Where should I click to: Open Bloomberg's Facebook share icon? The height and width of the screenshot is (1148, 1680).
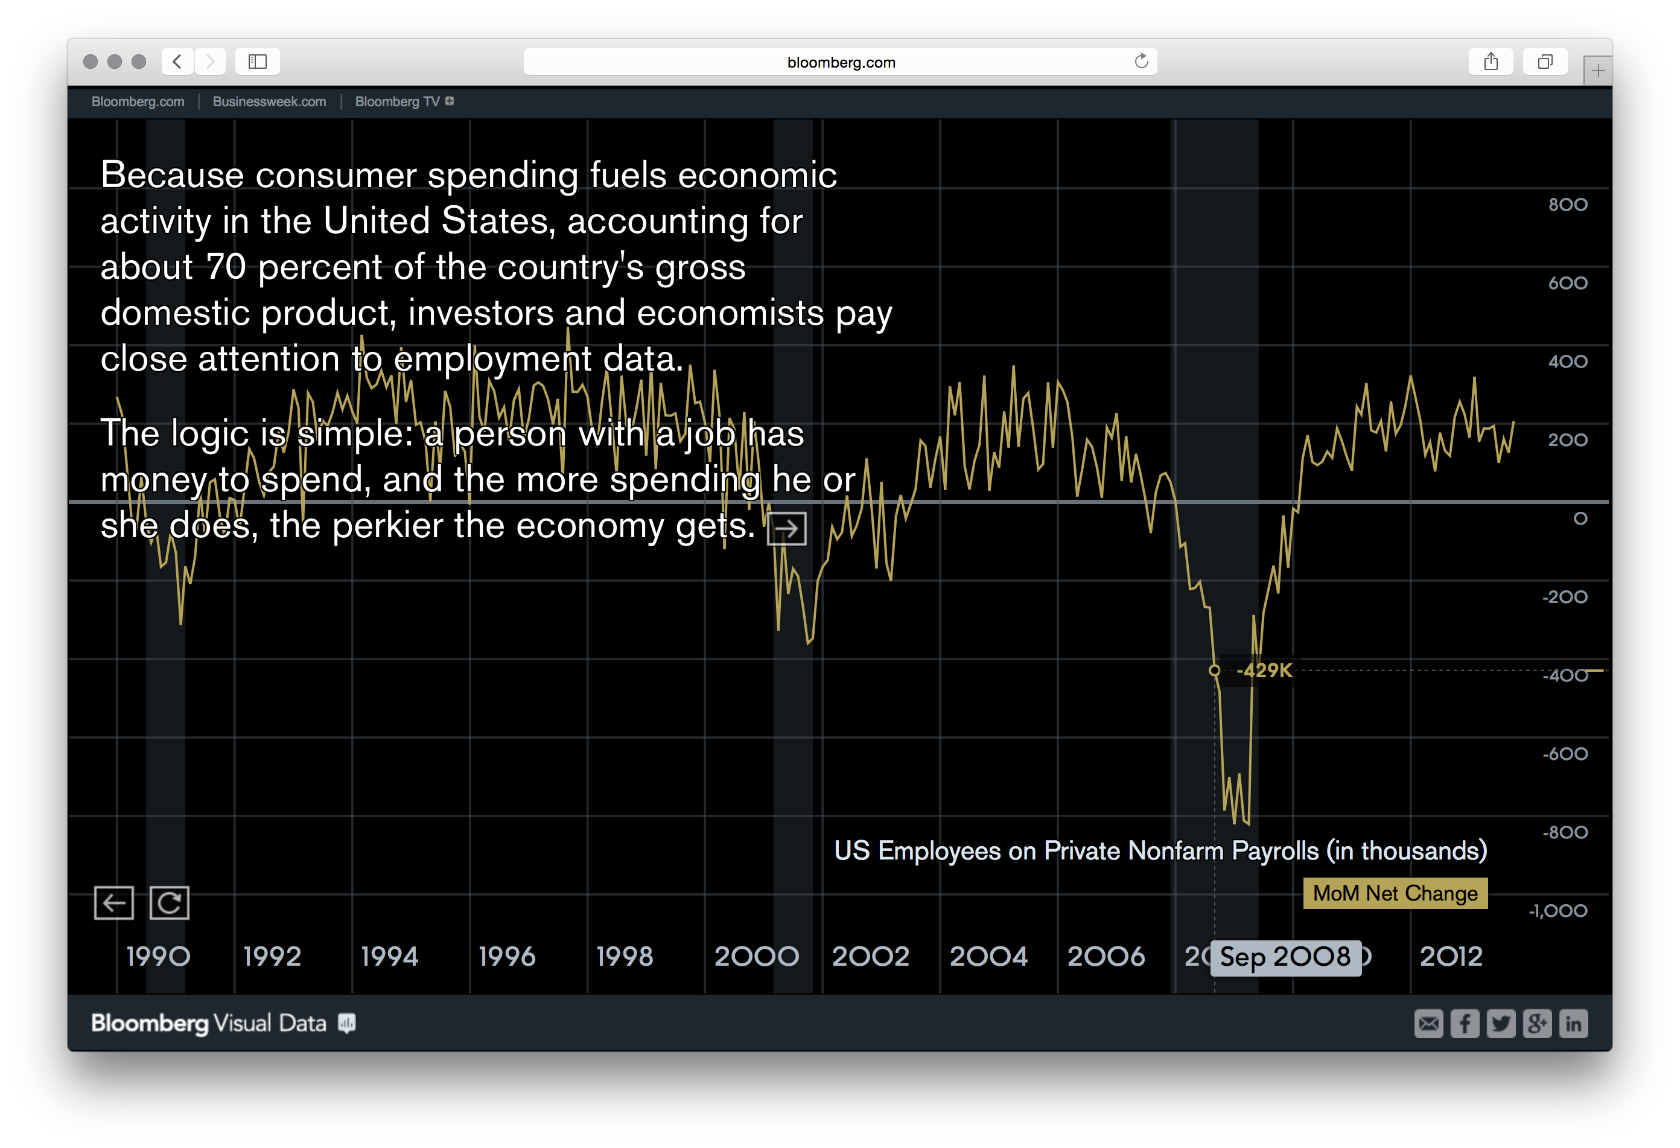click(x=1465, y=1024)
